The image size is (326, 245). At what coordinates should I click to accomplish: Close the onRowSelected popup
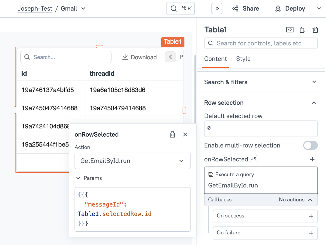click(x=185, y=134)
